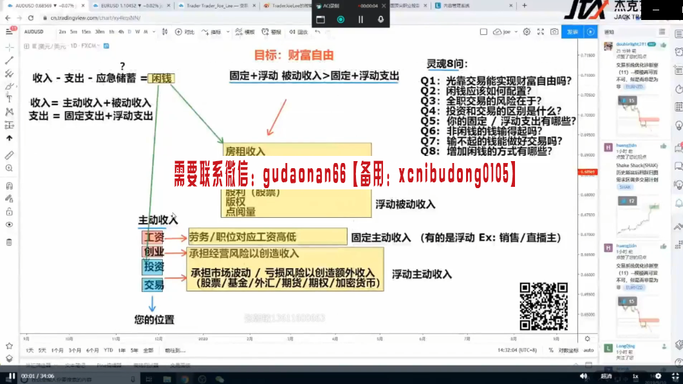Image resolution: width=683 pixels, height=384 pixels.
Task: Select the YTD date range
Action: [108, 350]
